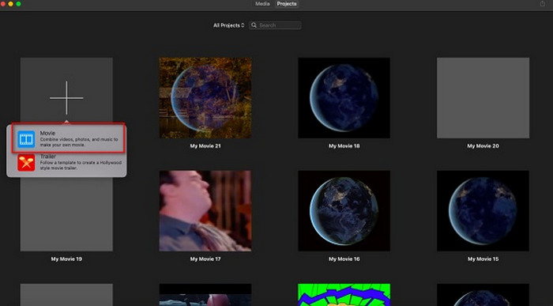The image size is (553, 306).
Task: Switch to the Projects tab
Action: [x=287, y=4]
